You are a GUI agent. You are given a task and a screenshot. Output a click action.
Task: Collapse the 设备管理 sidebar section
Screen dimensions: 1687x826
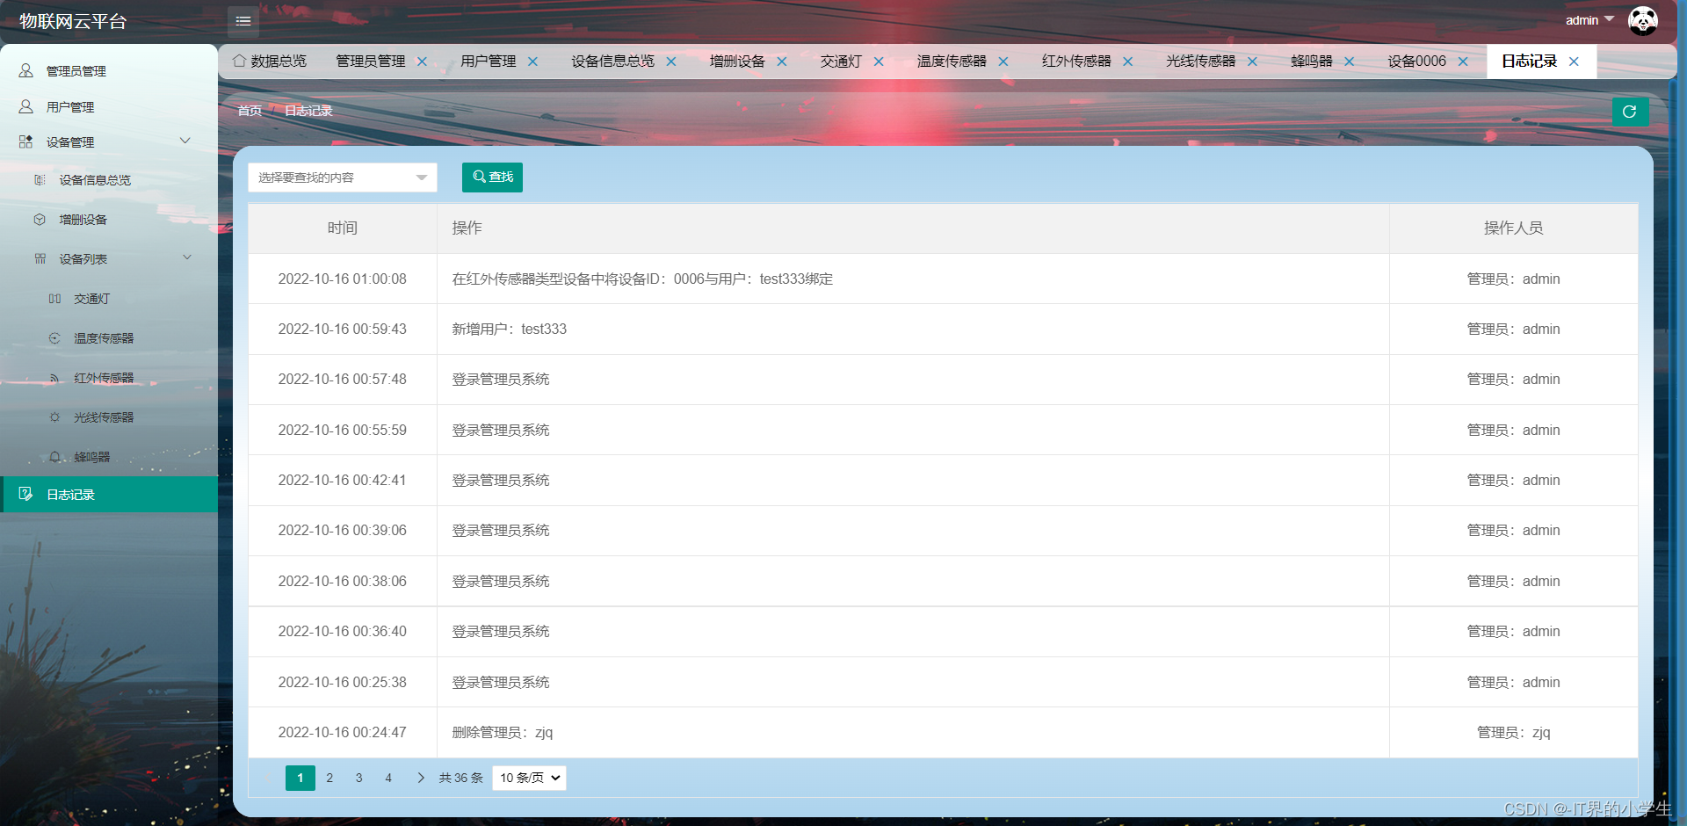[185, 141]
